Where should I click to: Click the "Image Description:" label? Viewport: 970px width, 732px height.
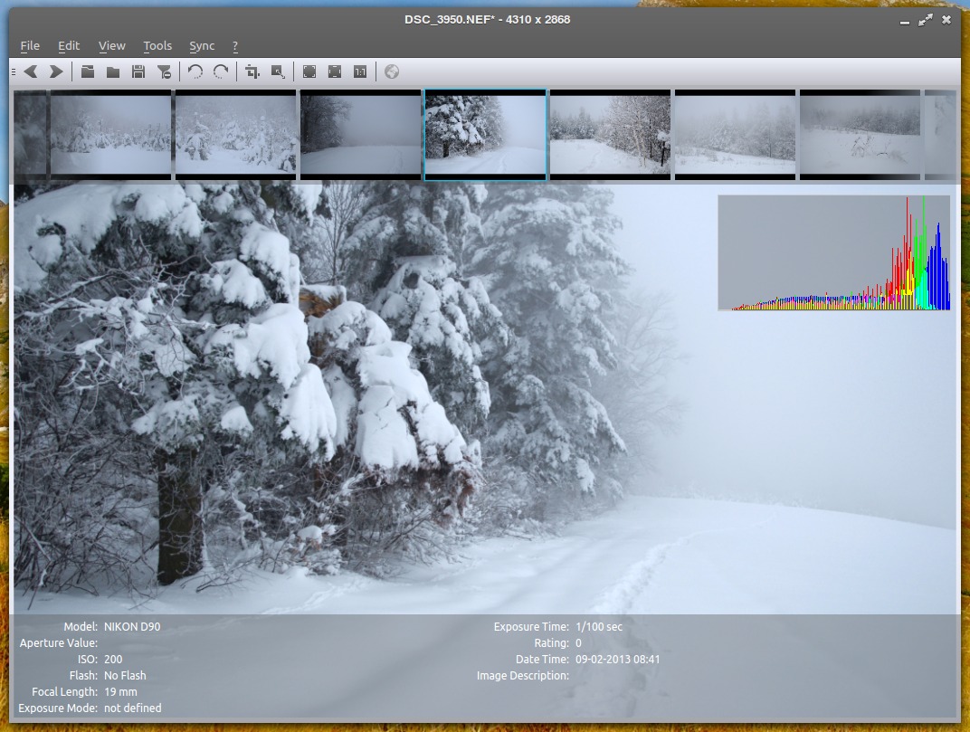pos(523,676)
